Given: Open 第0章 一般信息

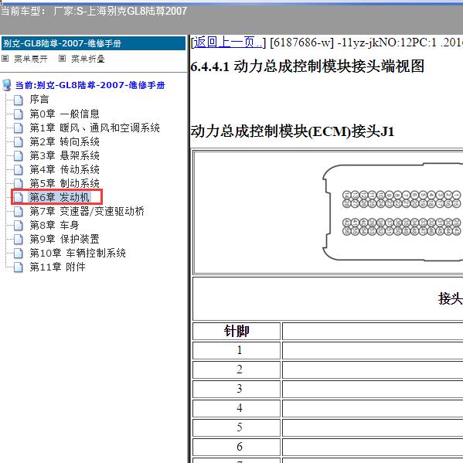Looking at the screenshot, I should pyautogui.click(x=65, y=114).
